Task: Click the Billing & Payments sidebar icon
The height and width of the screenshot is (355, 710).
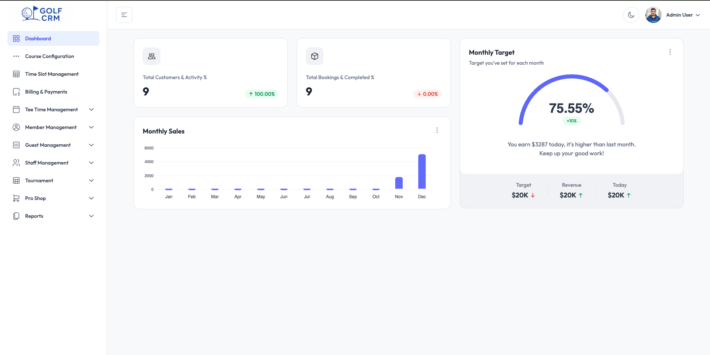Action: point(16,92)
